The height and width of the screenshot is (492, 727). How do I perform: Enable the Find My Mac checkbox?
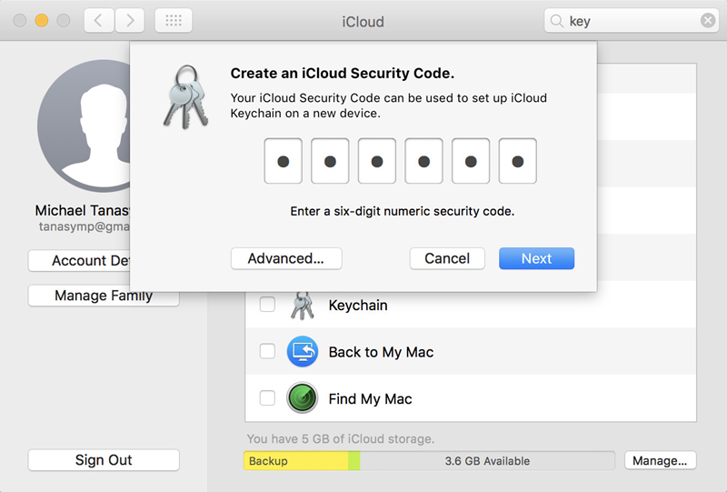pos(267,397)
